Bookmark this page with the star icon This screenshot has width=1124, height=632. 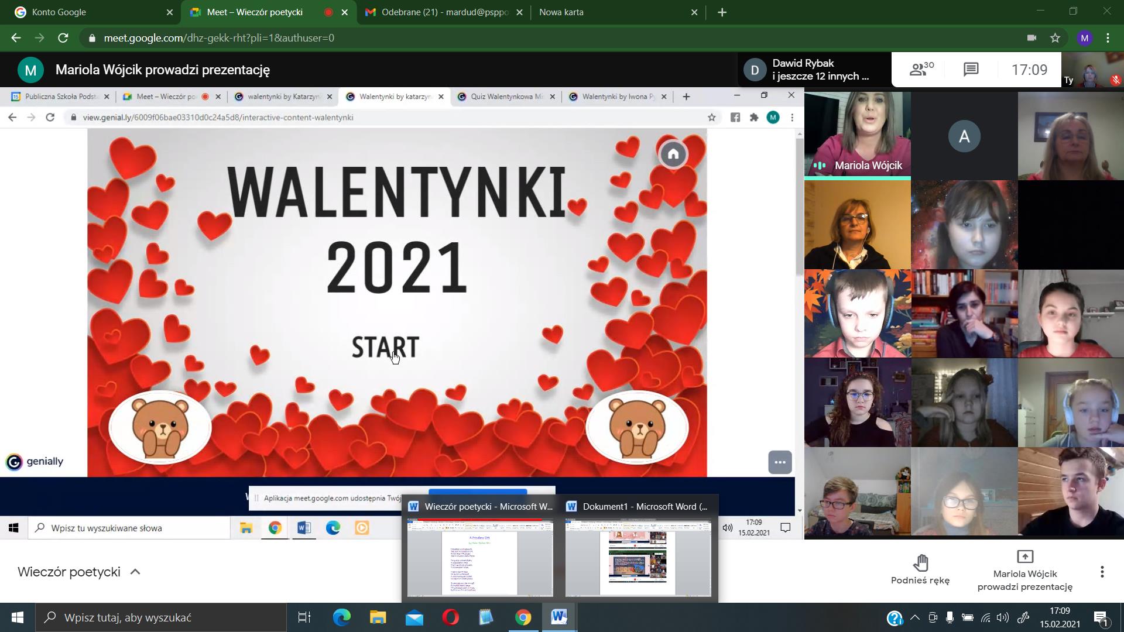coord(1055,38)
